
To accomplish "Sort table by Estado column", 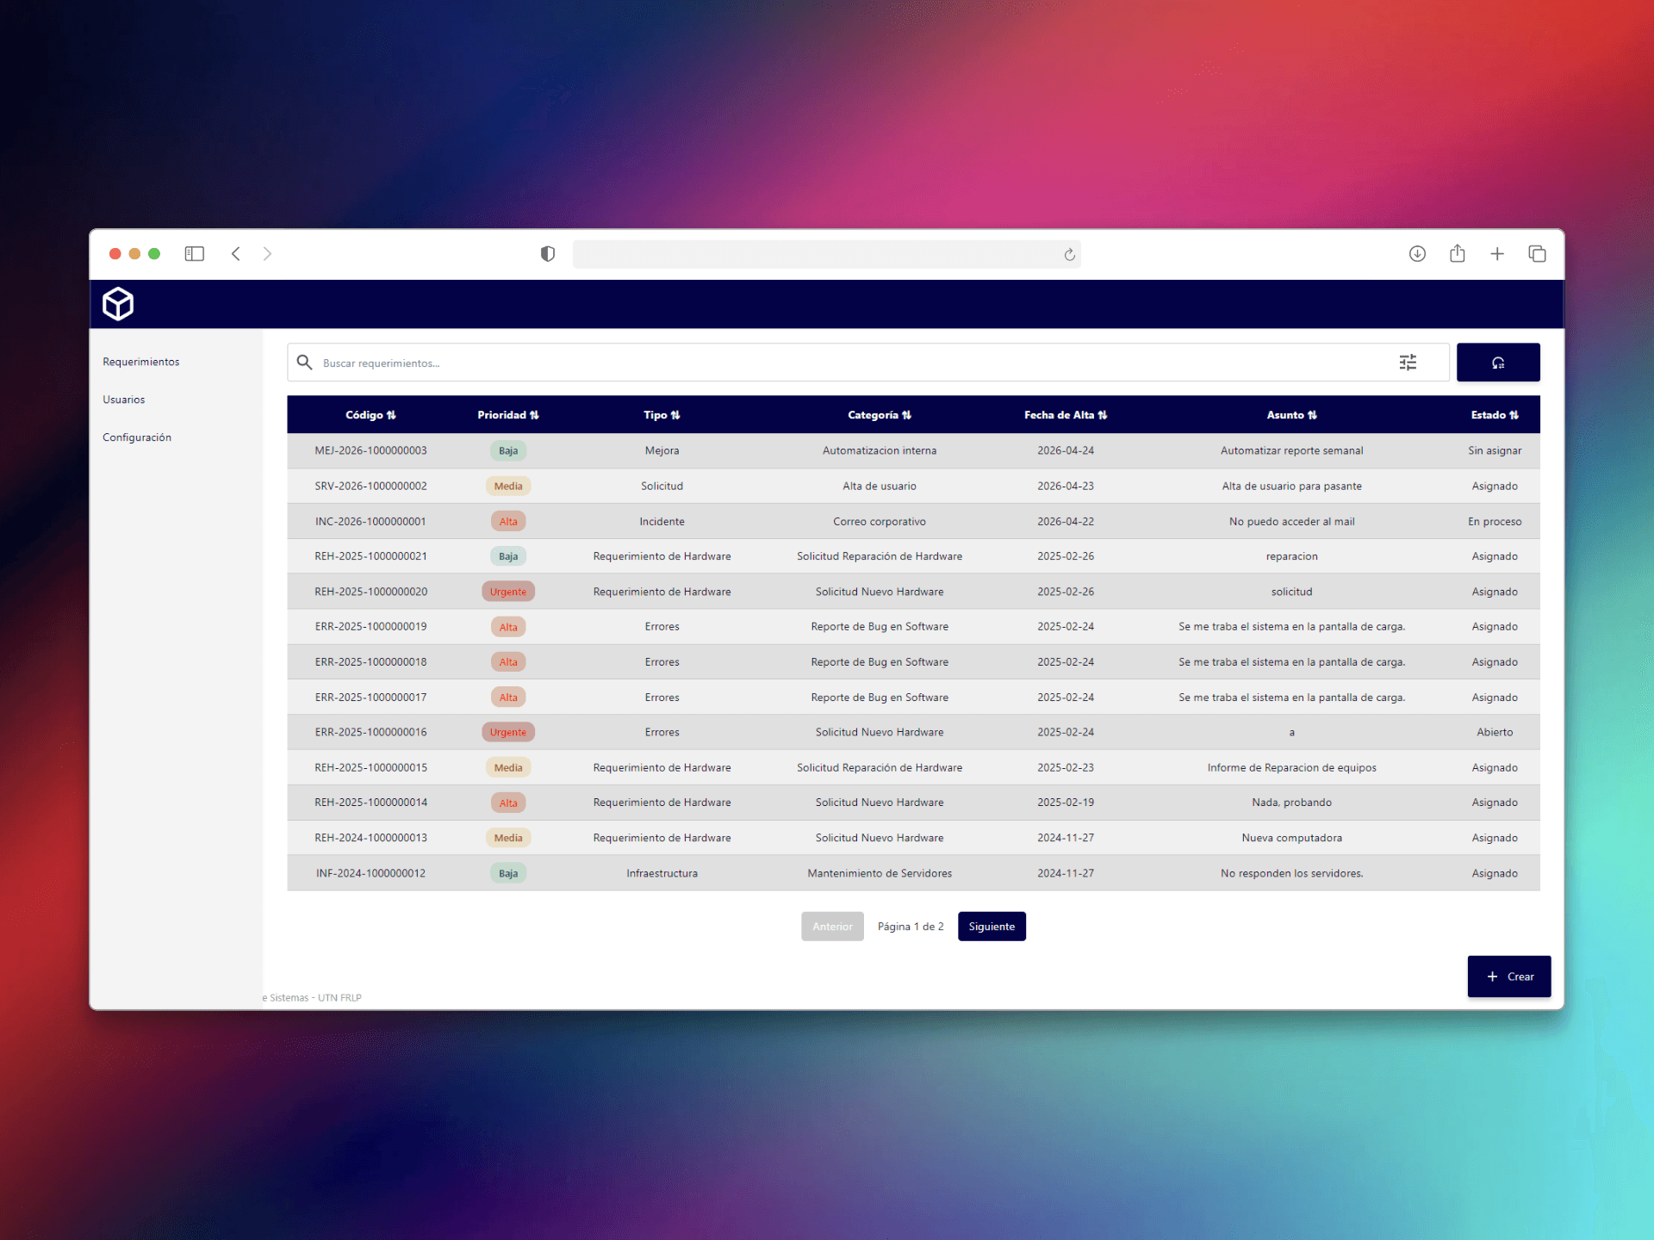I will [1495, 415].
